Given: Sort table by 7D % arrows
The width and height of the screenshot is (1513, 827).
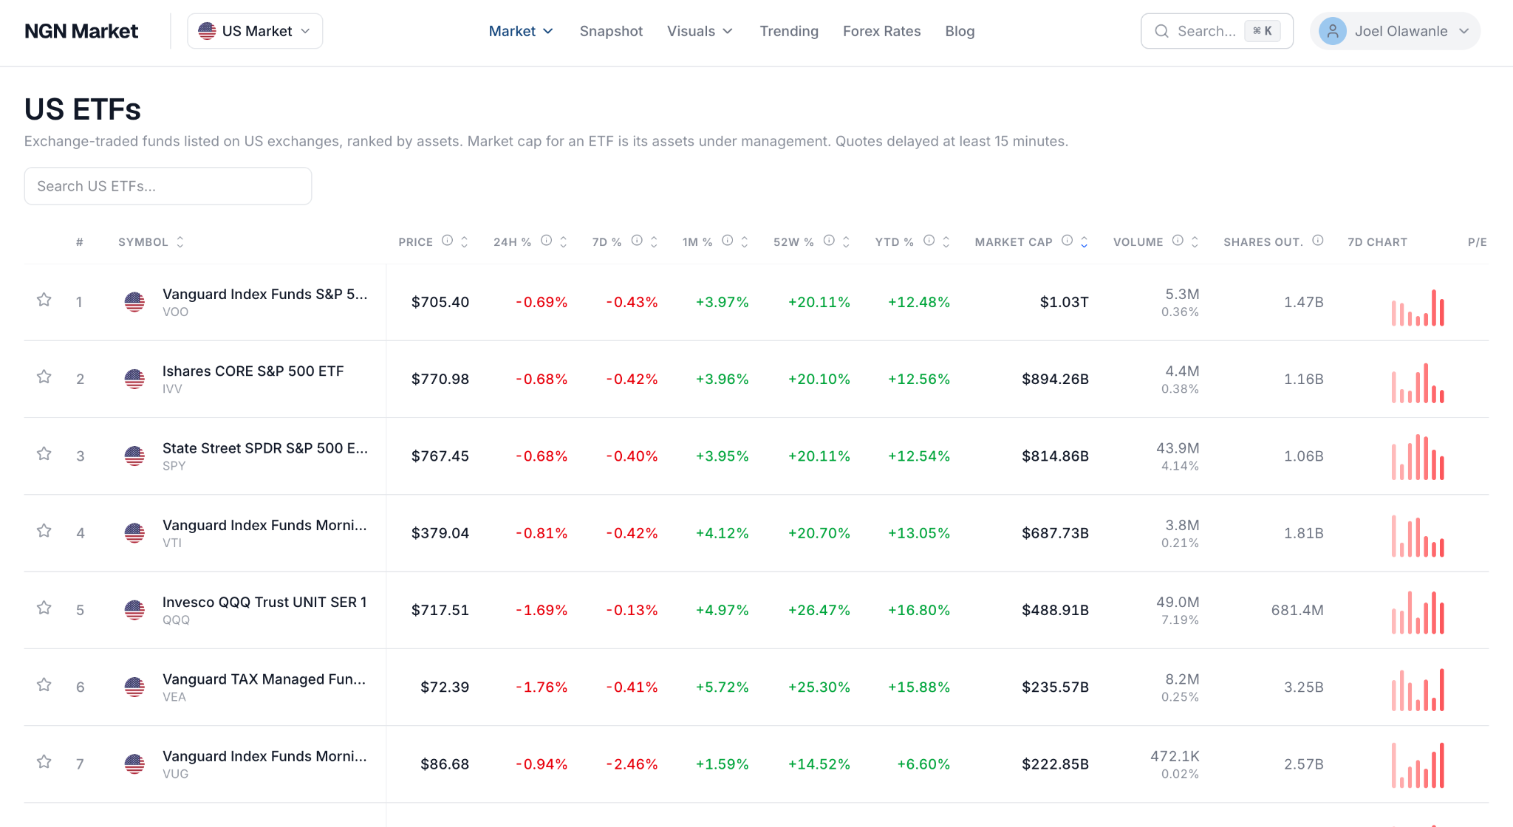Looking at the screenshot, I should (655, 241).
